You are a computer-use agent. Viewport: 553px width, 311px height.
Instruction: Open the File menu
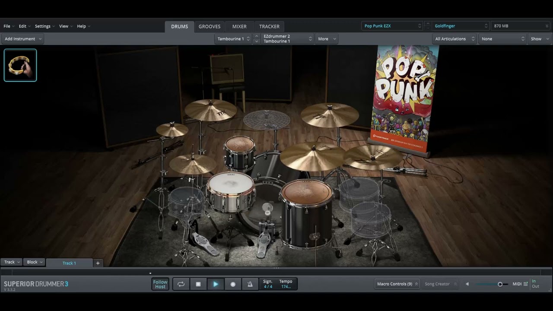tap(9, 26)
